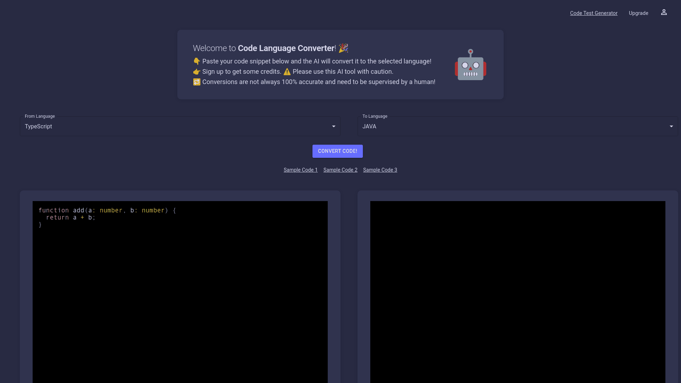Load Sample Code 2
The height and width of the screenshot is (383, 681).
340,170
